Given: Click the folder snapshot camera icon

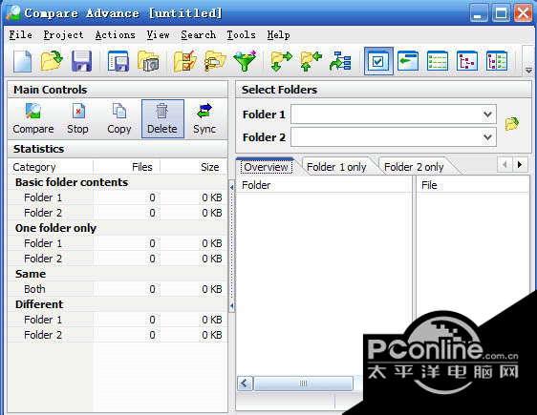Looking at the screenshot, I should [148, 61].
